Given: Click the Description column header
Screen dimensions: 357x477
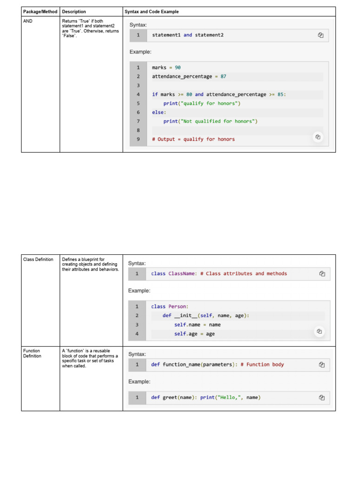Looking at the screenshot, I should pos(74,12).
